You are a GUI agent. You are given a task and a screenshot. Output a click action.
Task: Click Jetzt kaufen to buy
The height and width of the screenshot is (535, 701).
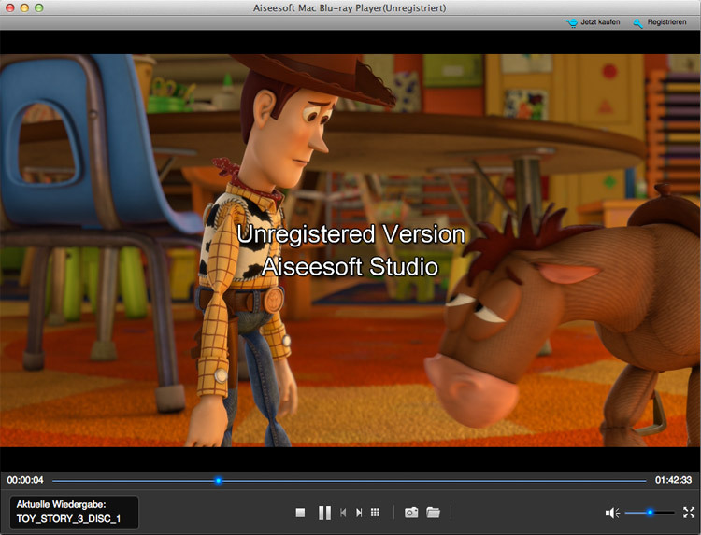[600, 21]
